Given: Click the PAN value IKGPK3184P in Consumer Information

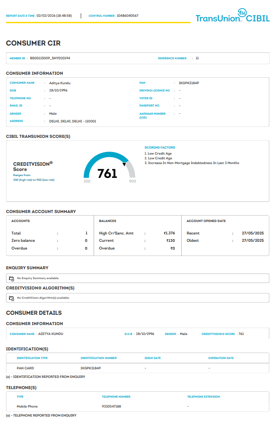Looking at the screenshot, I should tap(189, 83).
